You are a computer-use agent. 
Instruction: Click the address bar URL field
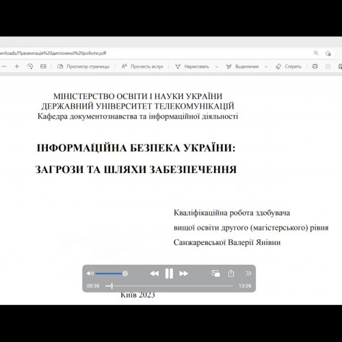point(155,53)
